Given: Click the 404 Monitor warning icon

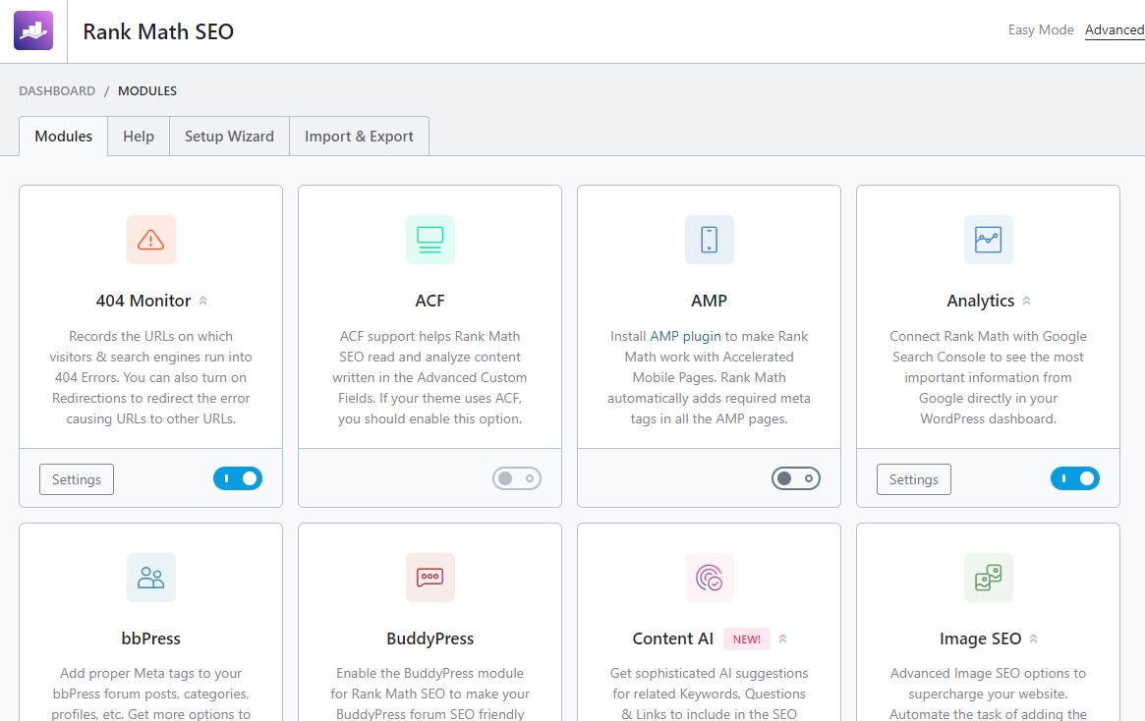Looking at the screenshot, I should tap(151, 240).
